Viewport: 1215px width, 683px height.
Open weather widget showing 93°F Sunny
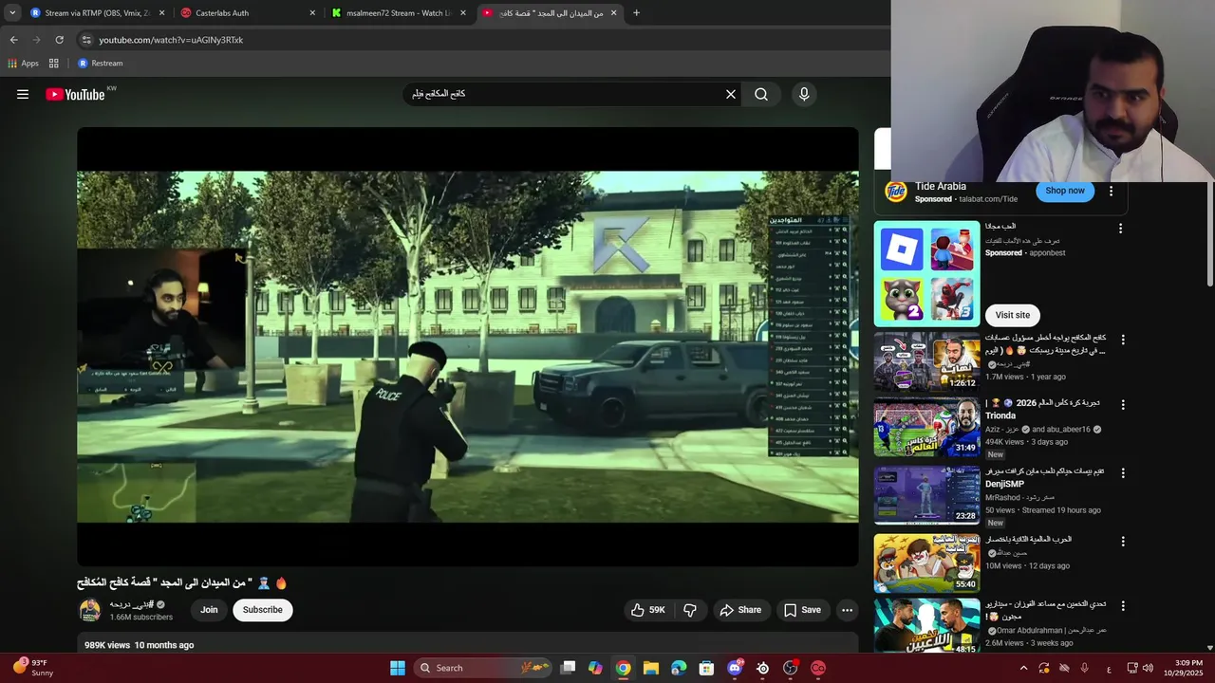34,668
